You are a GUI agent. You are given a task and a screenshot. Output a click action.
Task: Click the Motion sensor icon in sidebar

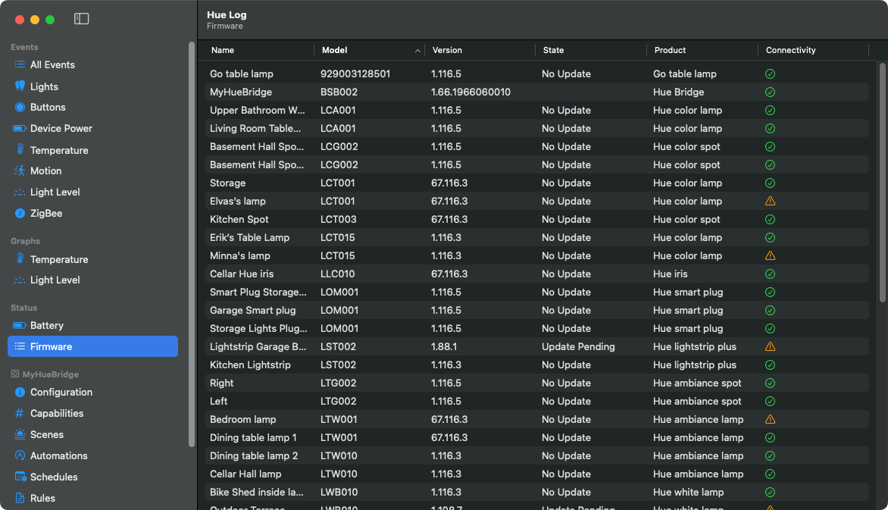20,171
